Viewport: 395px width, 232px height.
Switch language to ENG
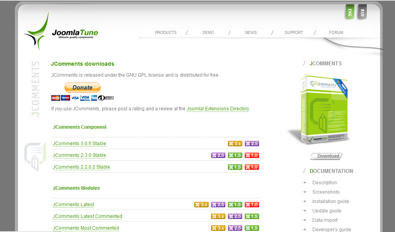(350, 12)
